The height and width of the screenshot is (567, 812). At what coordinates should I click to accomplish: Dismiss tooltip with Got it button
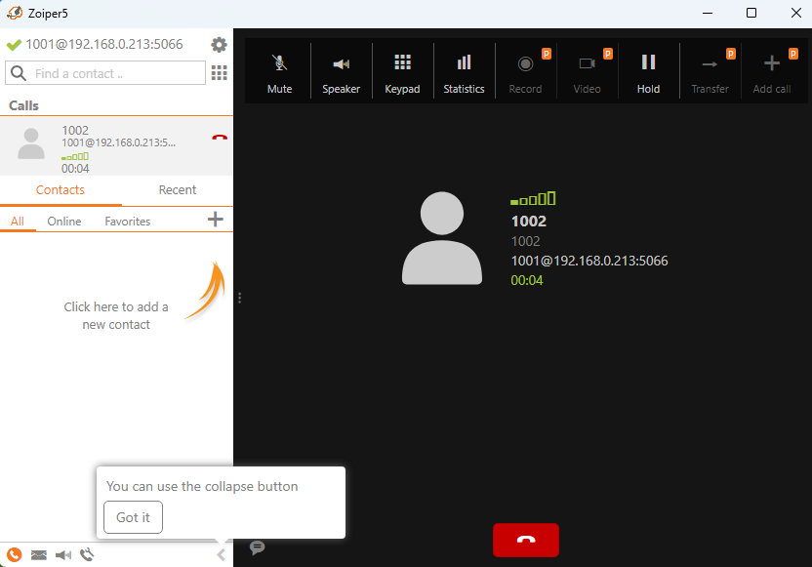coord(133,517)
